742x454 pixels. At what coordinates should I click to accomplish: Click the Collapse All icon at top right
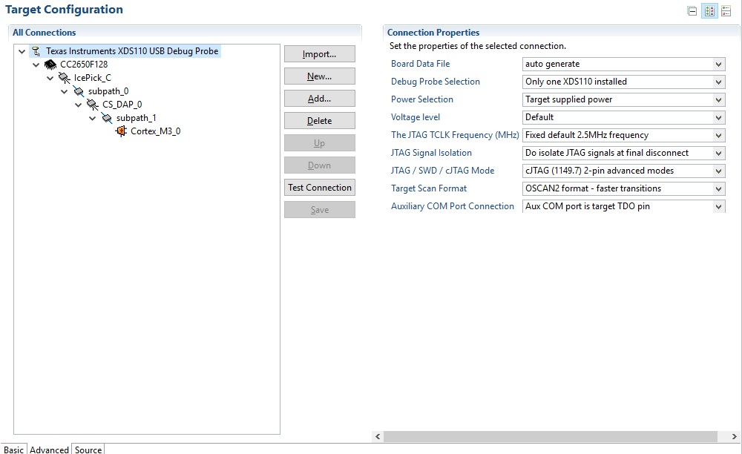692,11
